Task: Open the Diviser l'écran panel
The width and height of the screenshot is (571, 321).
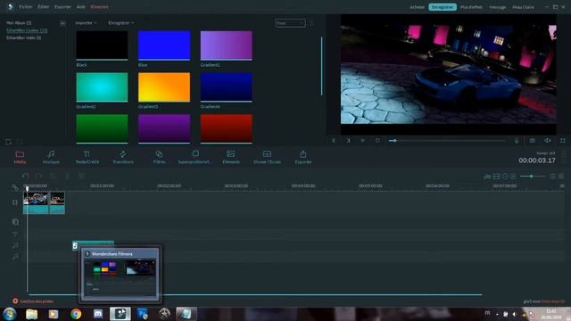Action: 267,157
